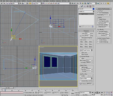Open the Modify command panel tab
The height and width of the screenshot is (96, 113).
pos(82,6)
